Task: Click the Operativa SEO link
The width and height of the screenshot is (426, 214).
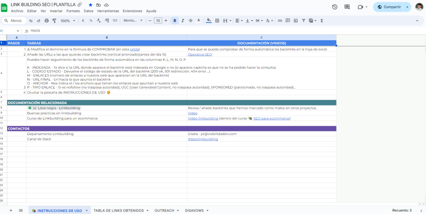Action: [x=200, y=54]
